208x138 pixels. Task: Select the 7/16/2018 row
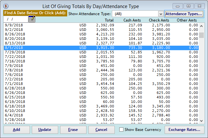[x=101, y=61]
